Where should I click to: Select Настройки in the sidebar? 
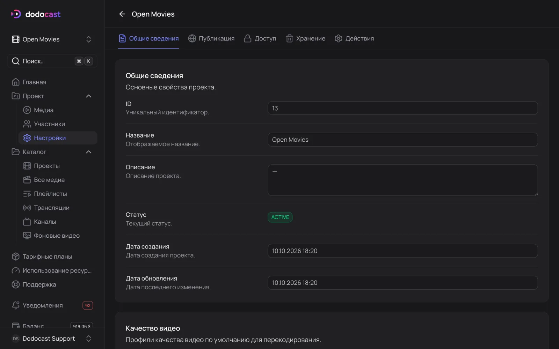coord(58,138)
